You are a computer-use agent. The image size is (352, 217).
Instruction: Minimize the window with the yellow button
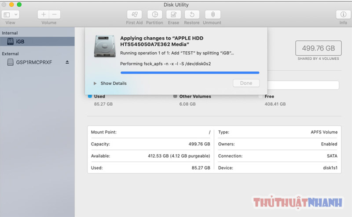click(12, 4)
